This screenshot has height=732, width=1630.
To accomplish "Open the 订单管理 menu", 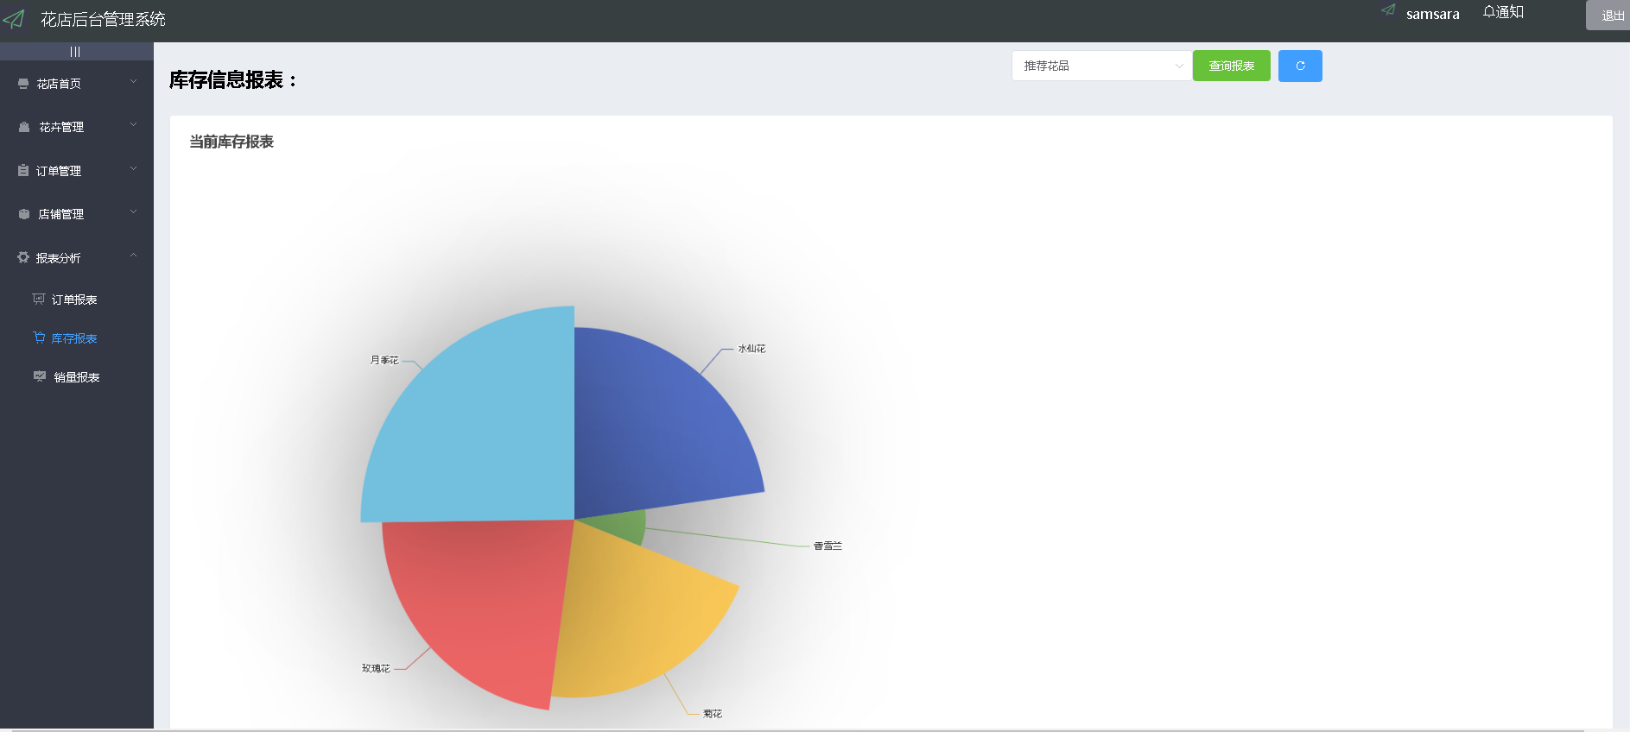I will [77, 171].
